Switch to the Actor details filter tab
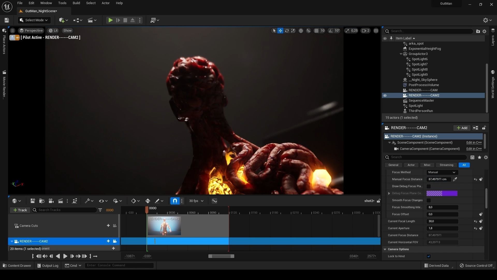 click(x=411, y=165)
